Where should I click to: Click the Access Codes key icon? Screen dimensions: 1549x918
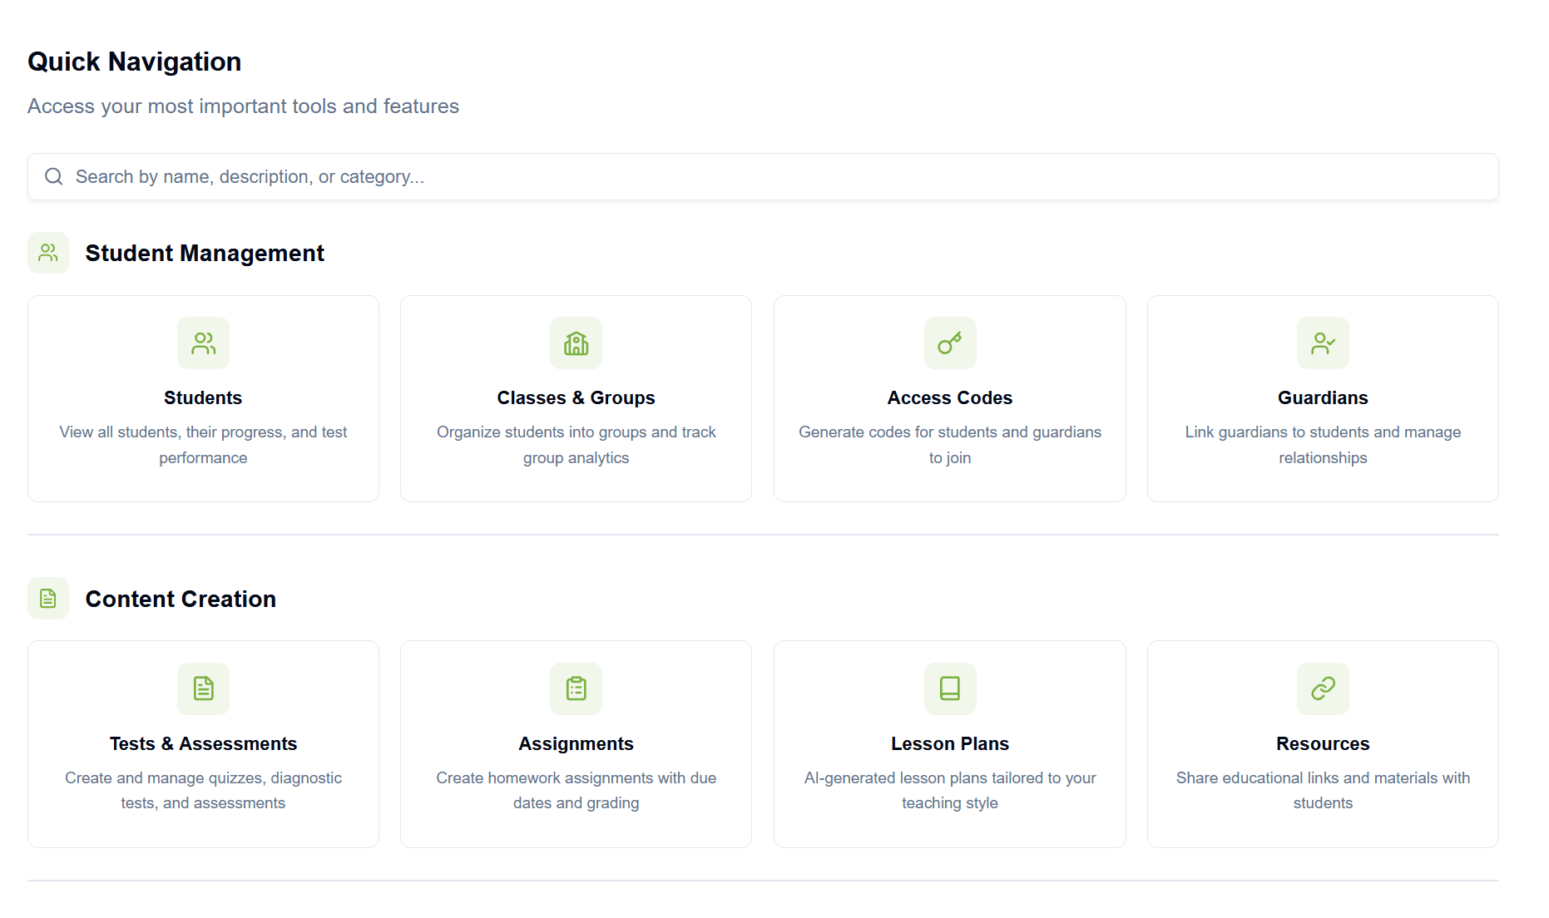point(949,343)
